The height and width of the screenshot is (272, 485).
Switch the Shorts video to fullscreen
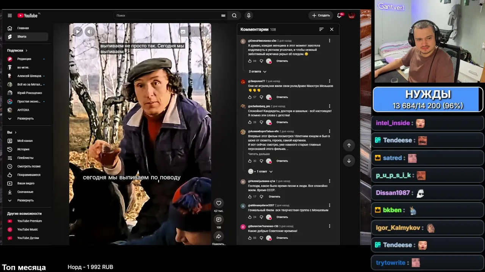pos(203,32)
